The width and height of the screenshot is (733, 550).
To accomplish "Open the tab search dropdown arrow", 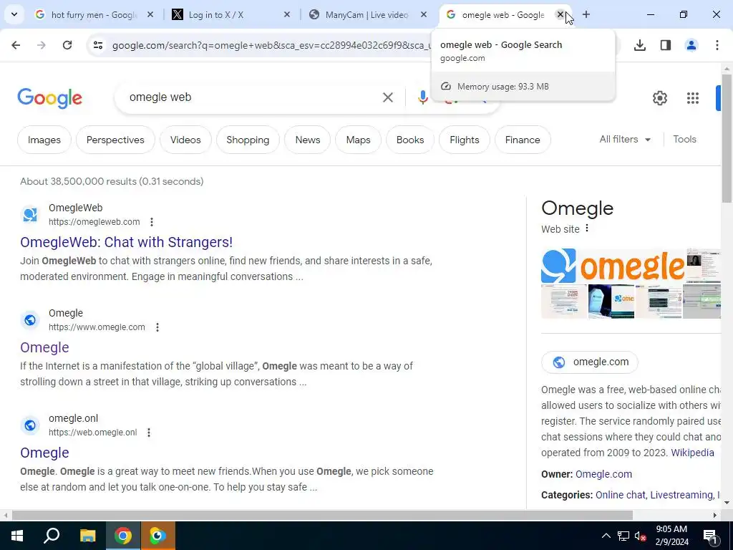I will click(x=14, y=14).
